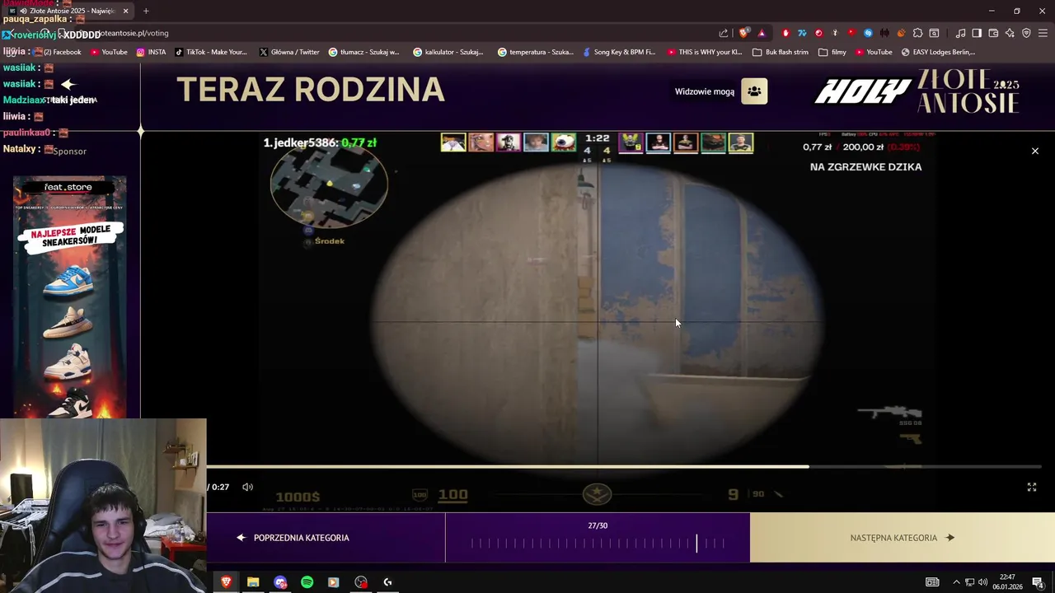Open the purple chat app taskbar icon
Screen dimensions: 1055x593
[280, 582]
